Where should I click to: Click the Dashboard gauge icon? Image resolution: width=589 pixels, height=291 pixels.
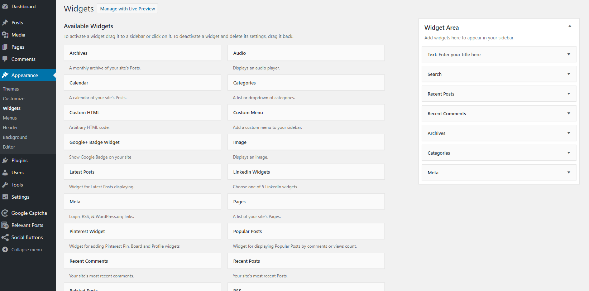coord(5,6)
